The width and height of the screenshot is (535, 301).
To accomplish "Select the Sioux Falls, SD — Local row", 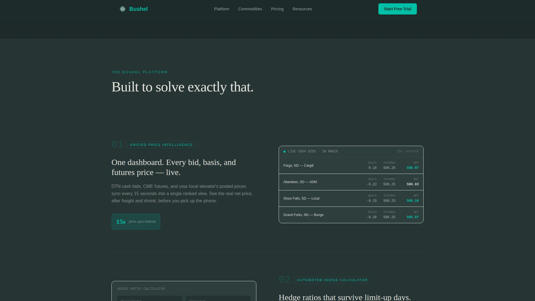I will (x=351, y=198).
